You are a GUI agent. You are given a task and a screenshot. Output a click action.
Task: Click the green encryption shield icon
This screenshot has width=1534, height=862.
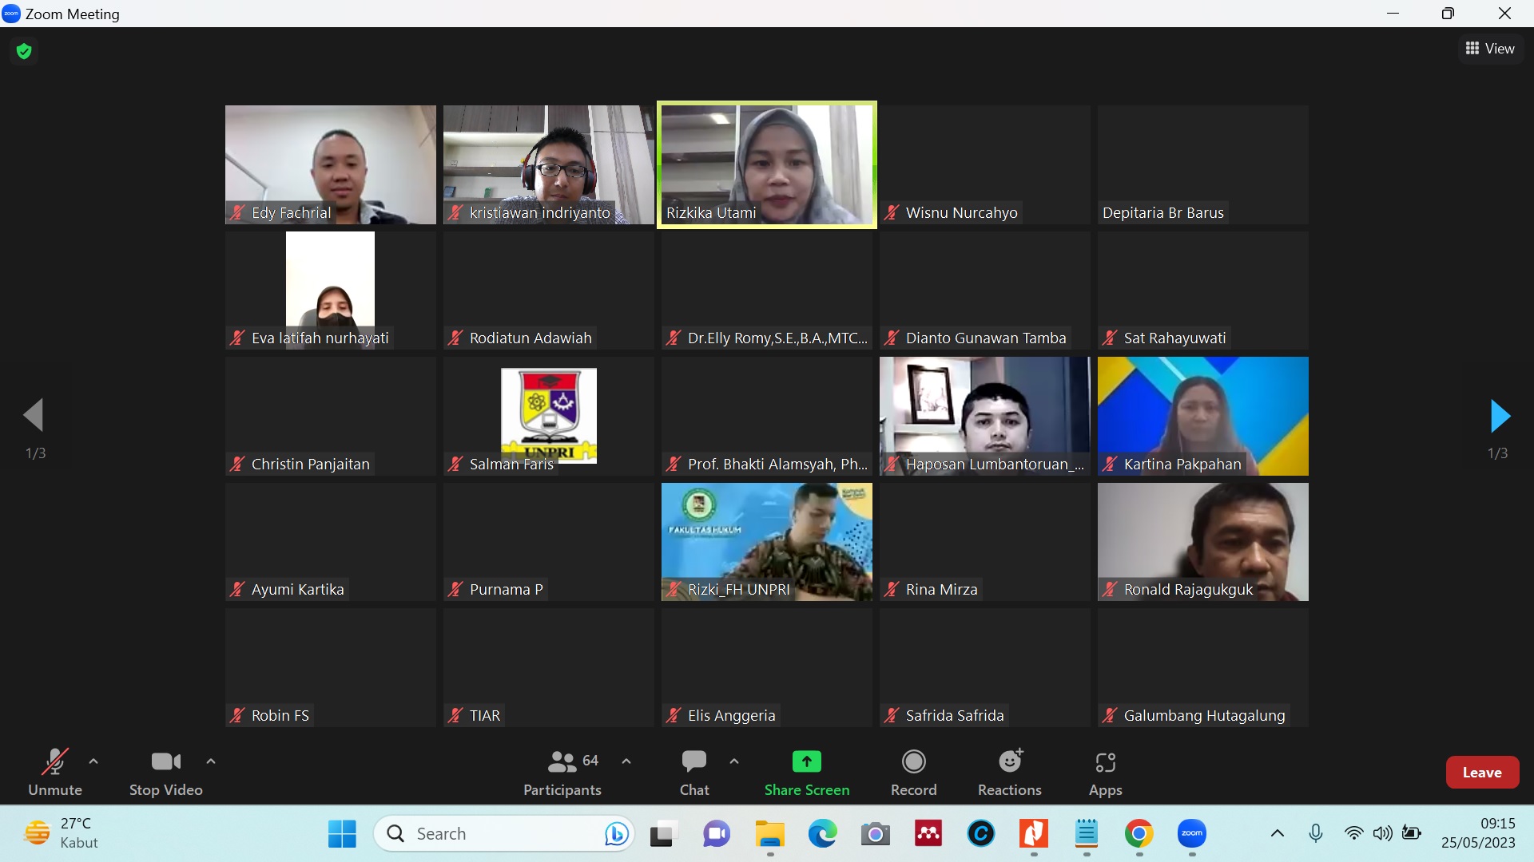[24, 51]
